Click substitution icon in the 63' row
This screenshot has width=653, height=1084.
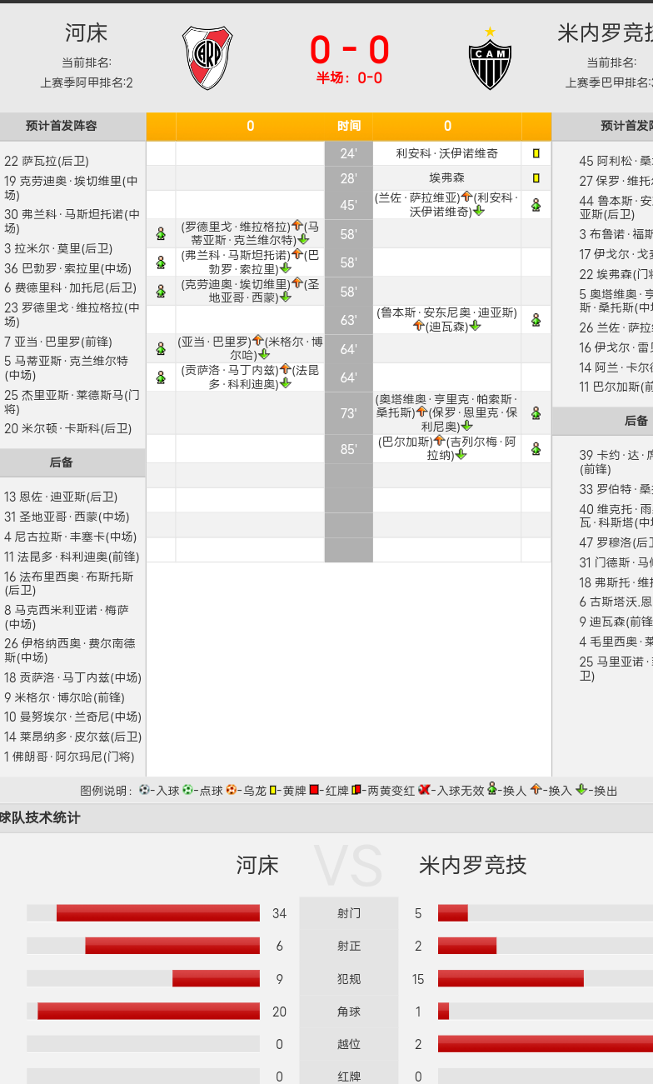pyautogui.click(x=536, y=320)
